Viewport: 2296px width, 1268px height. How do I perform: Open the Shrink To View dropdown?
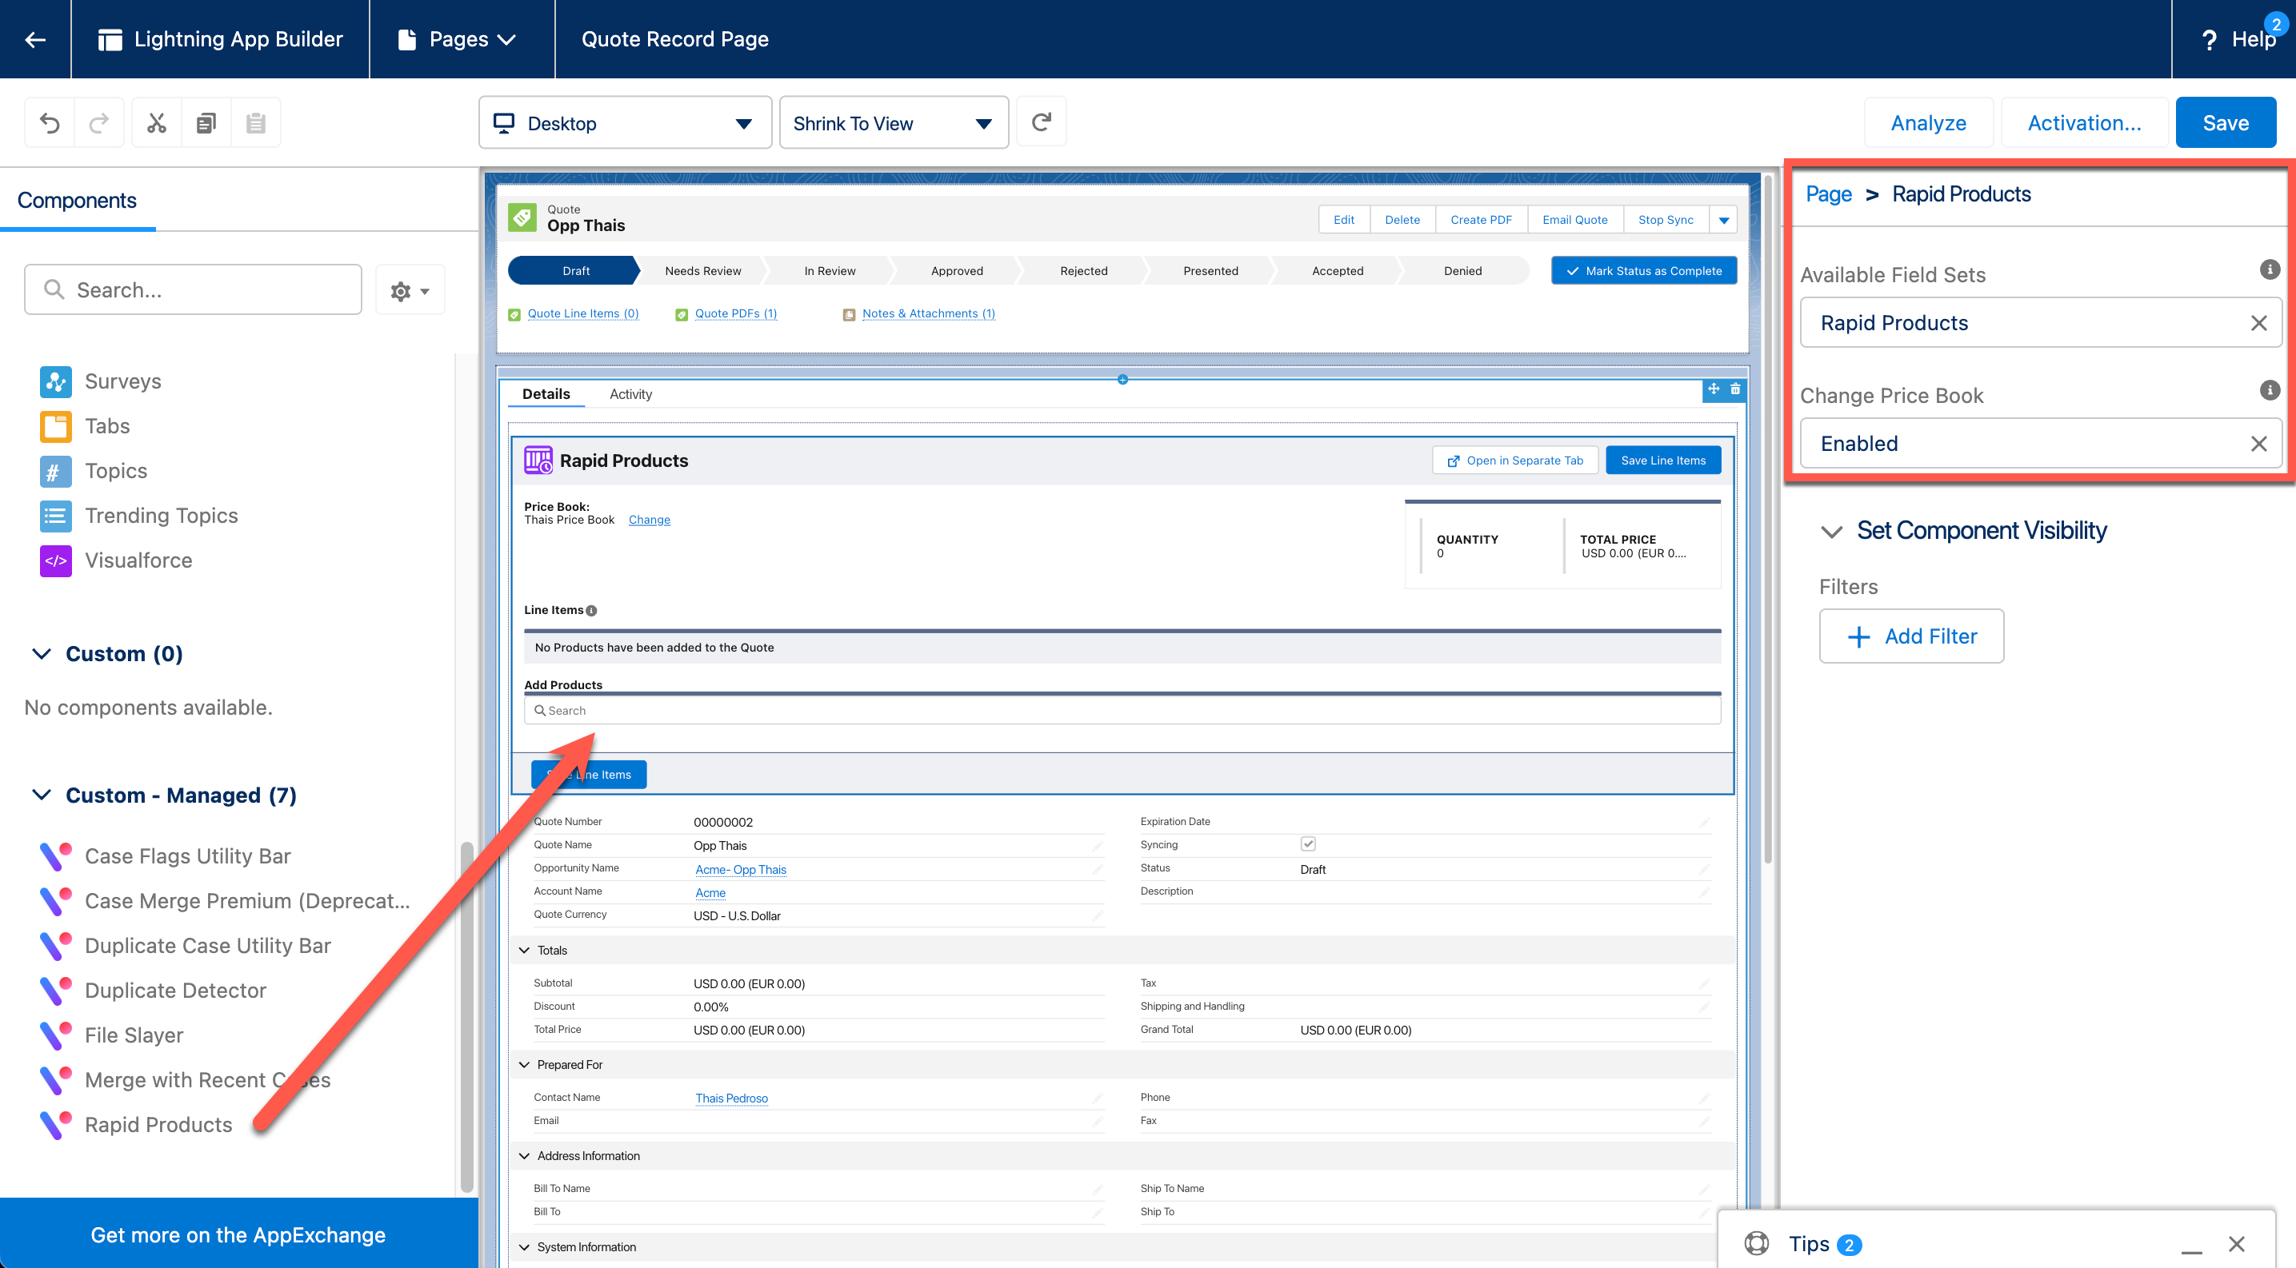point(893,123)
